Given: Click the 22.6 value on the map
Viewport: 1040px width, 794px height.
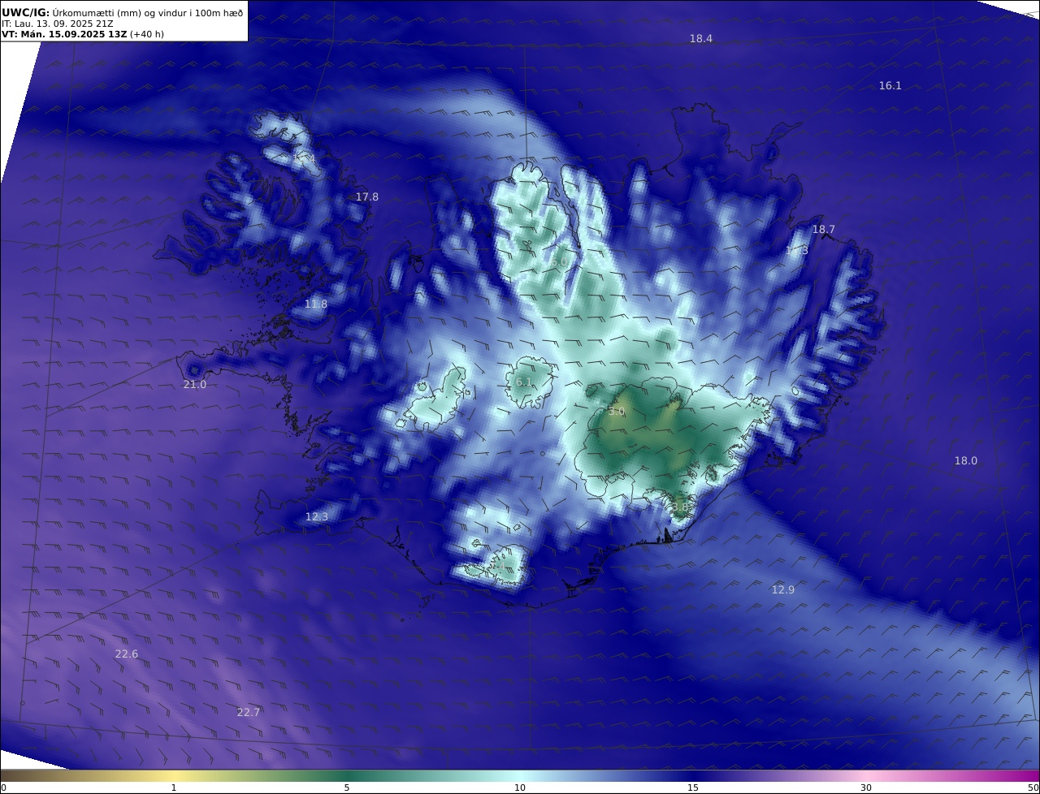Looking at the screenshot, I should (126, 654).
